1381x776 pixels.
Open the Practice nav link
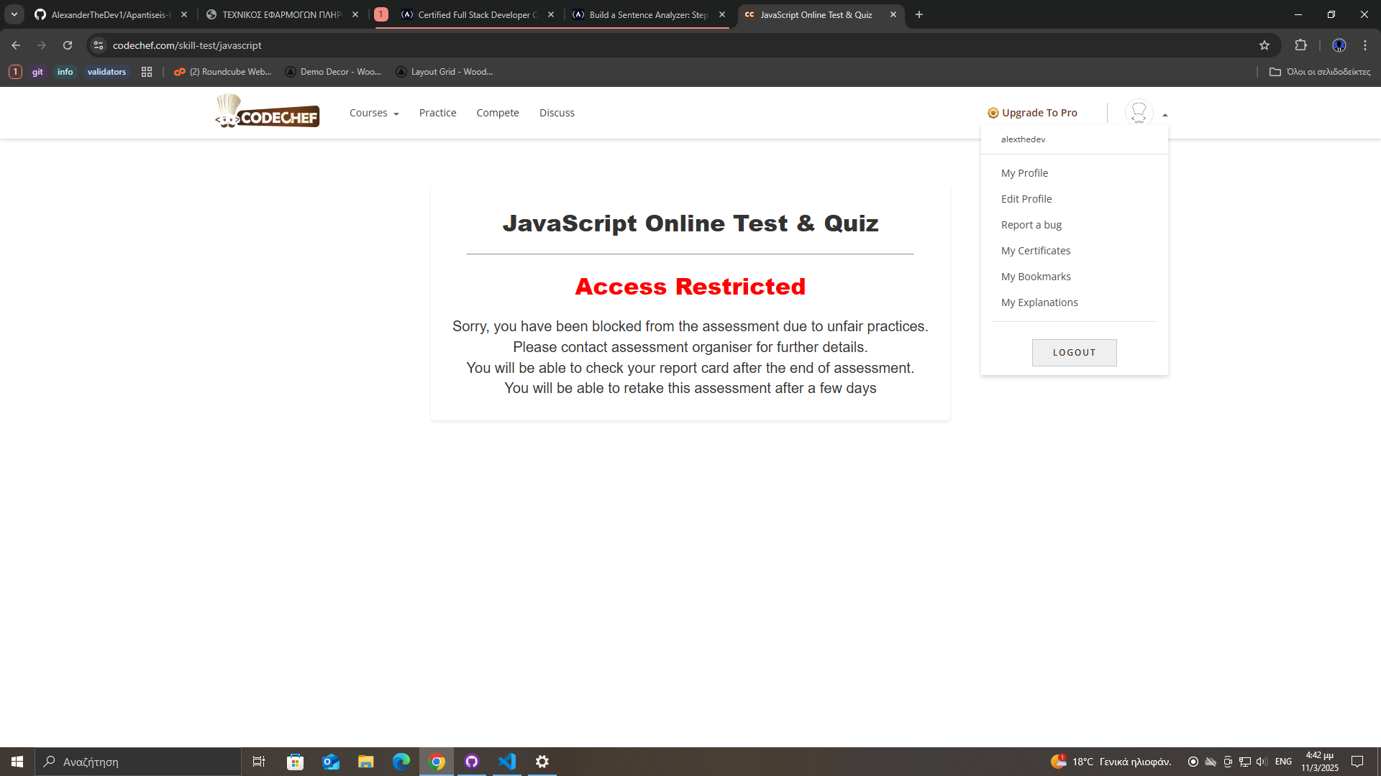pos(437,113)
